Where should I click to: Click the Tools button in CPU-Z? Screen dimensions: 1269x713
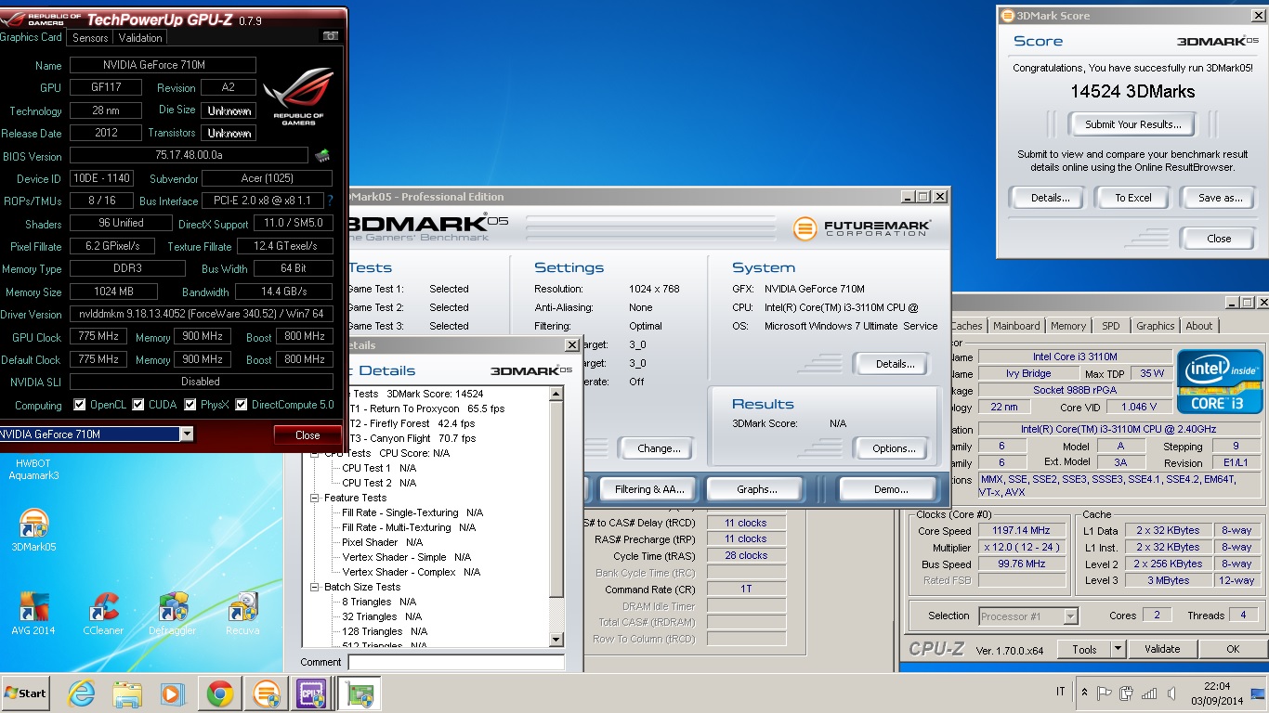(x=1084, y=649)
